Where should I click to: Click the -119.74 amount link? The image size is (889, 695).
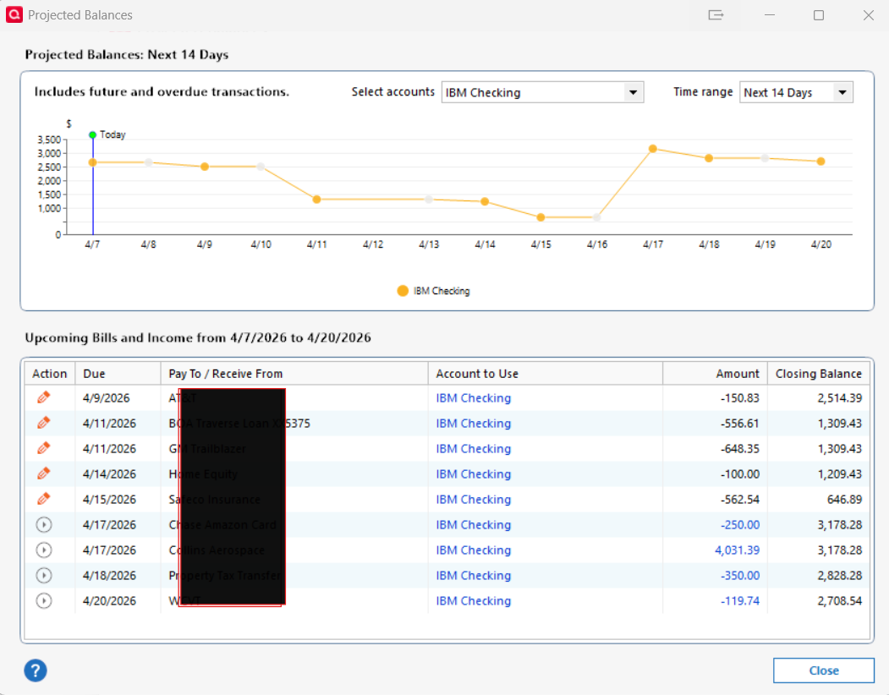740,601
